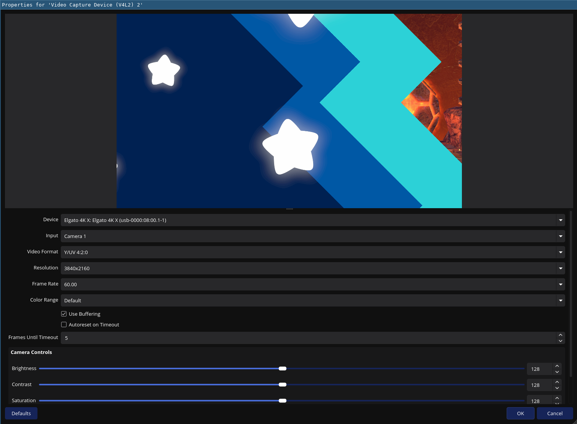Click the Brightness slider handle

coord(283,369)
